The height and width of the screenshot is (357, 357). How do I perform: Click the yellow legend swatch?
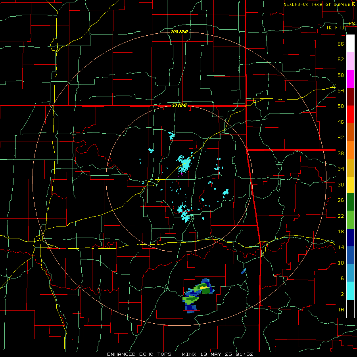pyautogui.click(x=350, y=185)
